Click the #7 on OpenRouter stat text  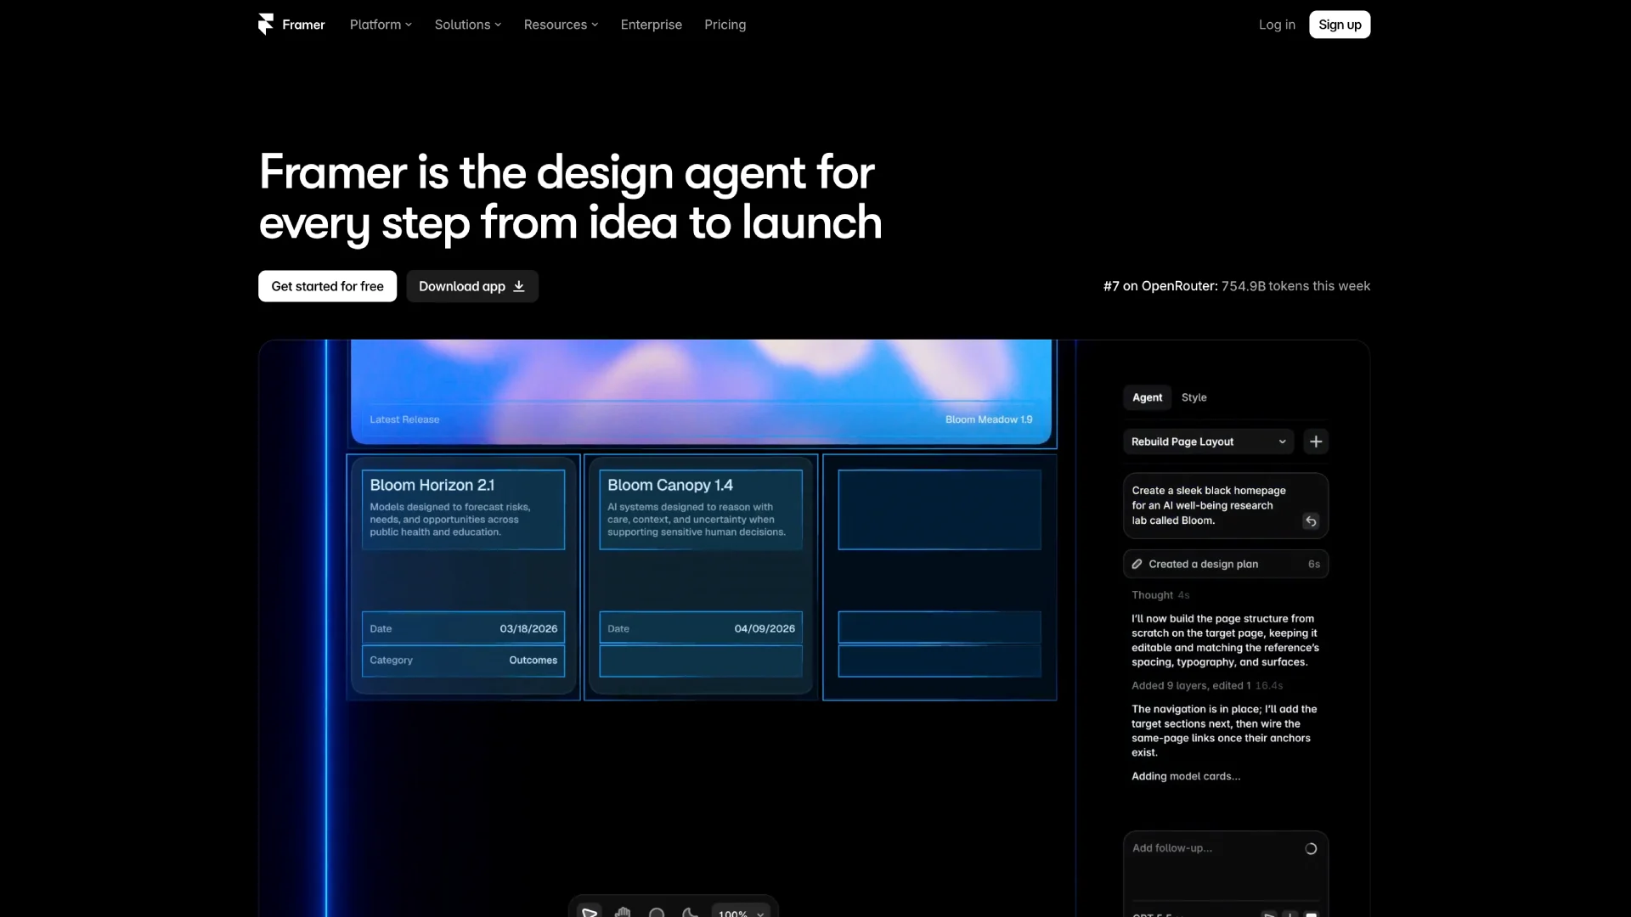coord(1236,286)
